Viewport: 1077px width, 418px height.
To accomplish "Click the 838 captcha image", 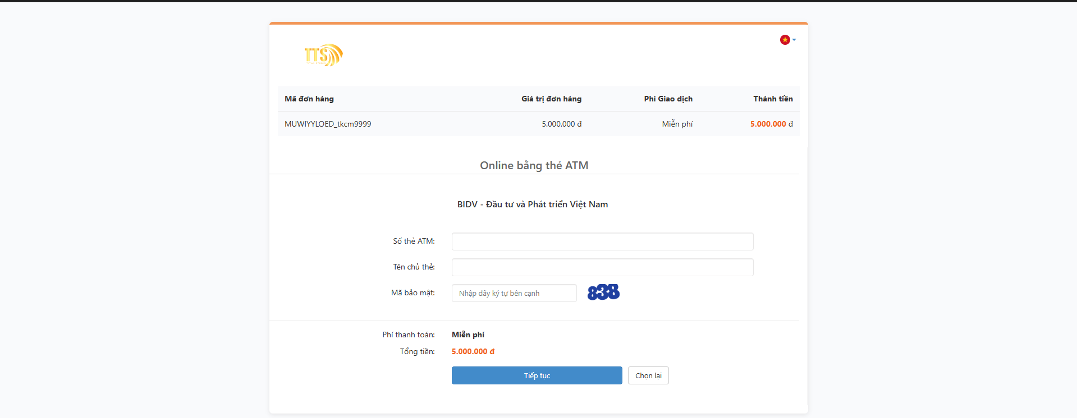I will (x=603, y=292).
